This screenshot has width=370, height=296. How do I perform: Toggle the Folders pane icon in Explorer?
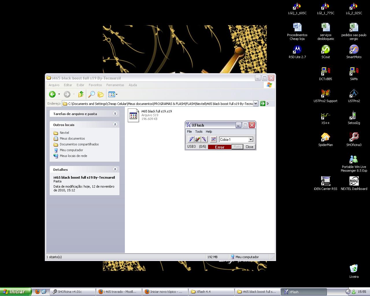[x=101, y=94]
